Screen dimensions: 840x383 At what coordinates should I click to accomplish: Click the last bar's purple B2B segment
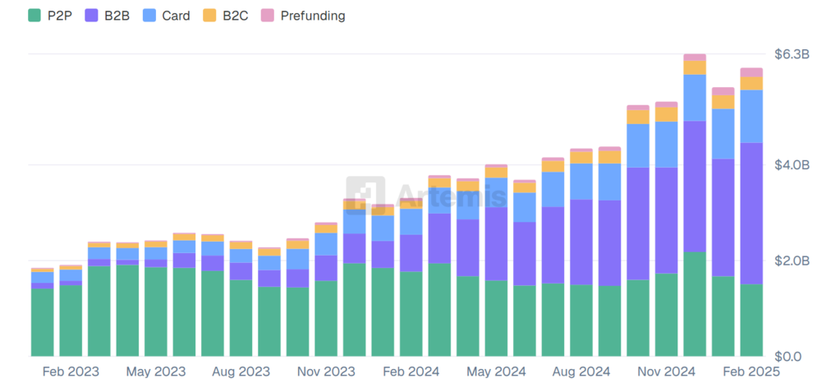751,214
